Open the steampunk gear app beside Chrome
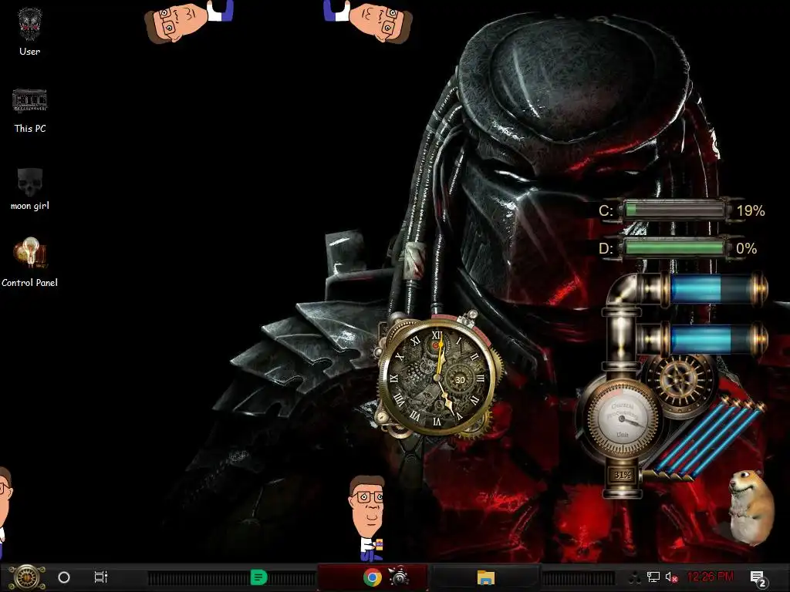The image size is (790, 592). pos(399,577)
